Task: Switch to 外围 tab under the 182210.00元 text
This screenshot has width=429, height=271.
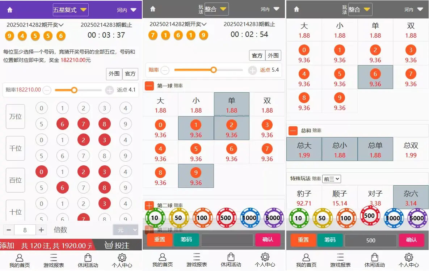Action: (114, 74)
